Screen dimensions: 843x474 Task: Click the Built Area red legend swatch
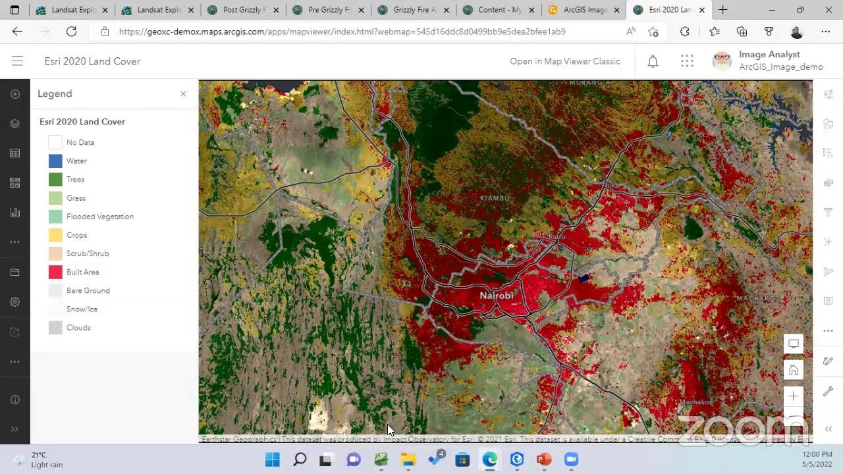pos(55,272)
